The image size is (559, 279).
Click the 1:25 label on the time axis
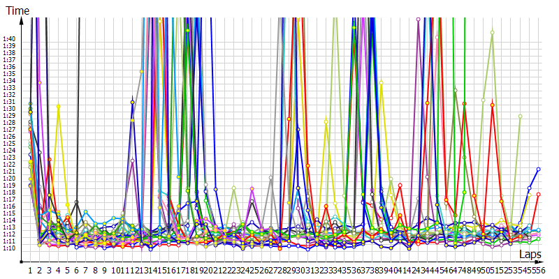click(9, 144)
